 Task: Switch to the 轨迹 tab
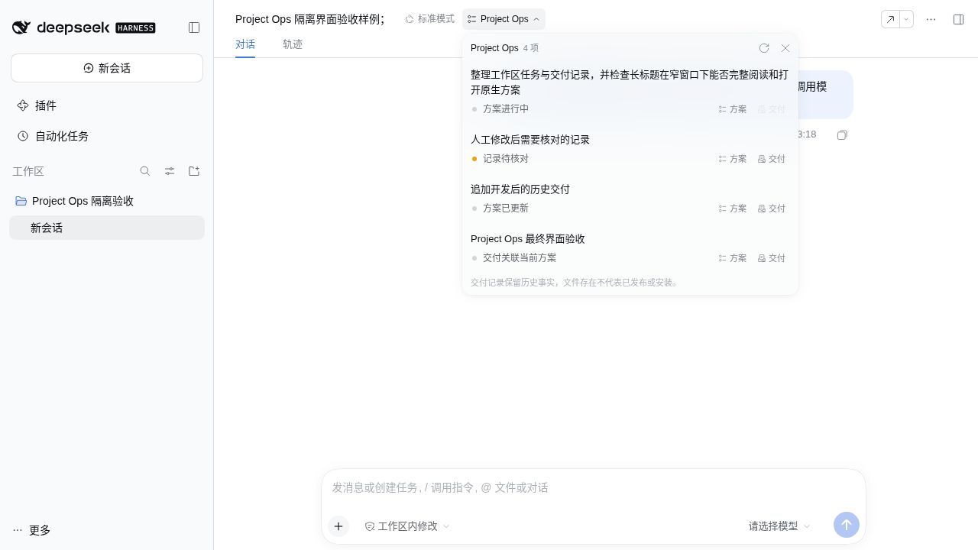(293, 44)
